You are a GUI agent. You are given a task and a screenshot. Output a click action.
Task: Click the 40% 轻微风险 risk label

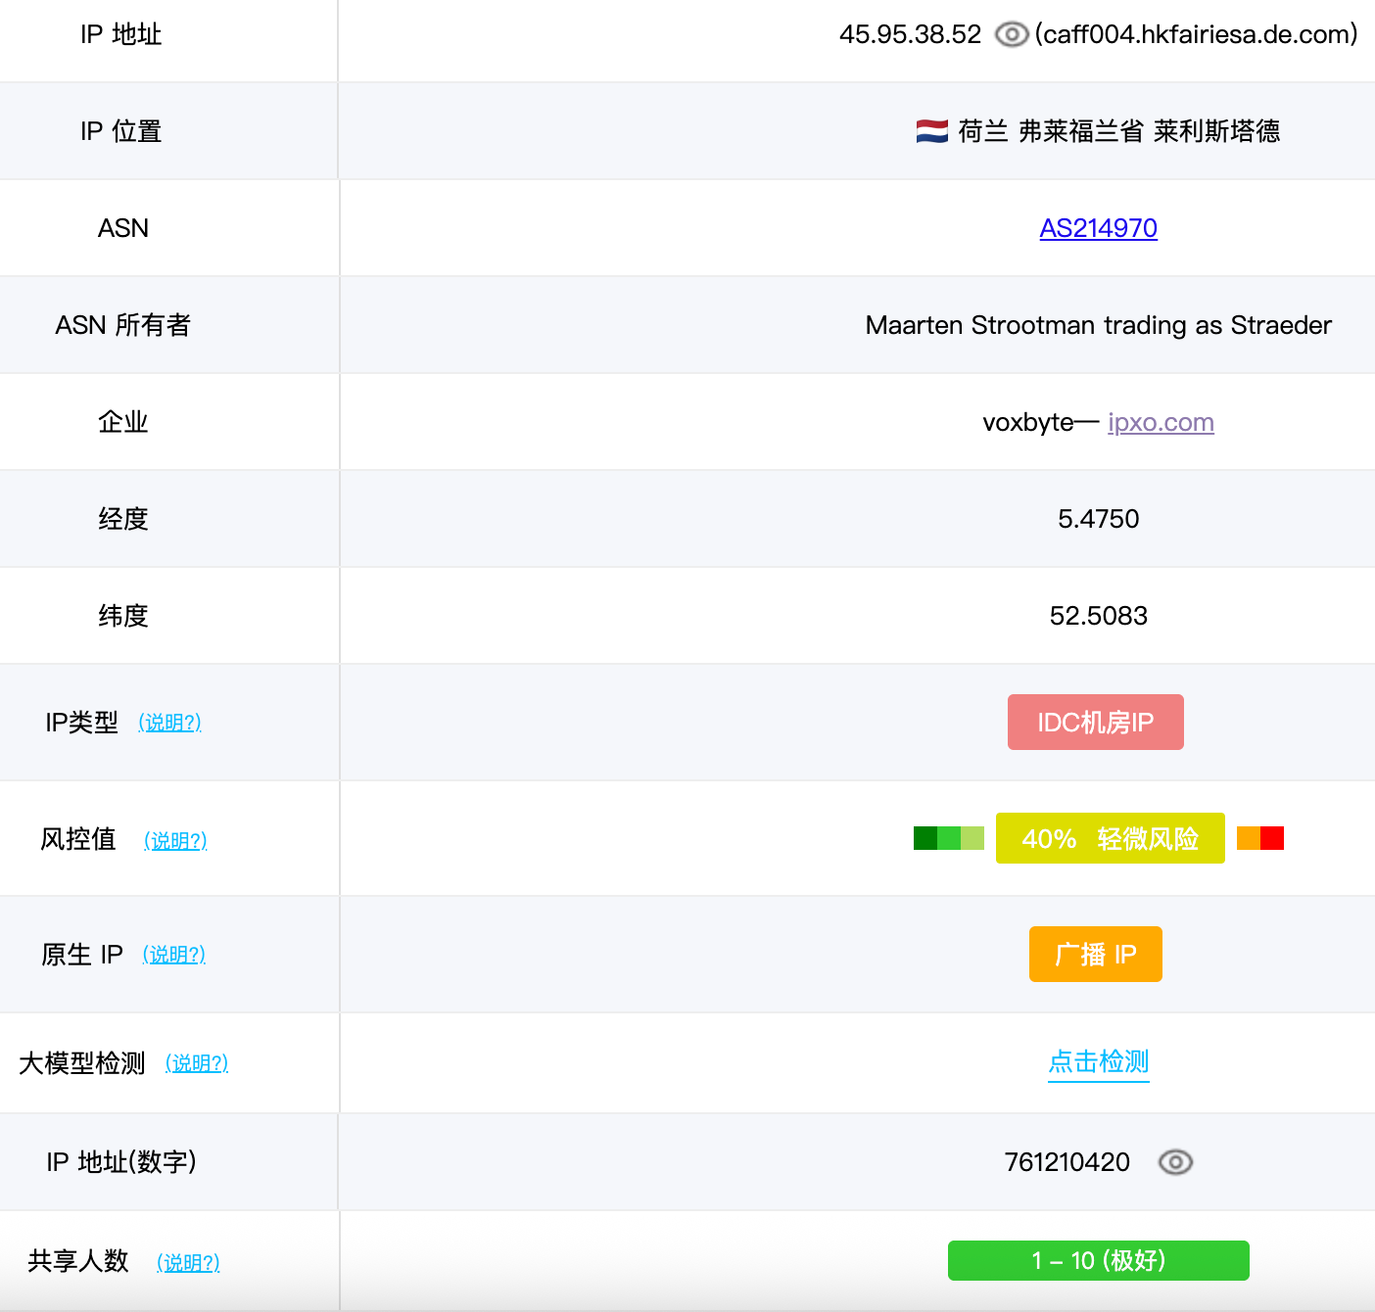tap(1110, 839)
